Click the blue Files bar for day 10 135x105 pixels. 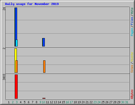click(44, 42)
